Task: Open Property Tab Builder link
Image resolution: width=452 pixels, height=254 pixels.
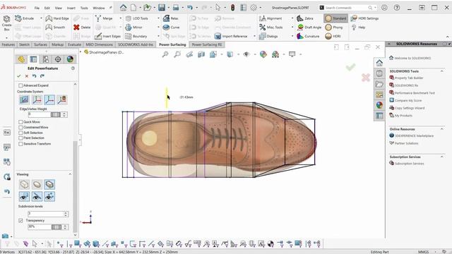Action: coord(409,78)
